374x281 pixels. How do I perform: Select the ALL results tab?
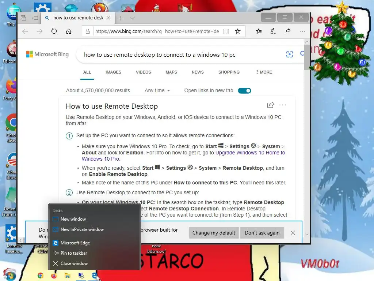[87, 72]
